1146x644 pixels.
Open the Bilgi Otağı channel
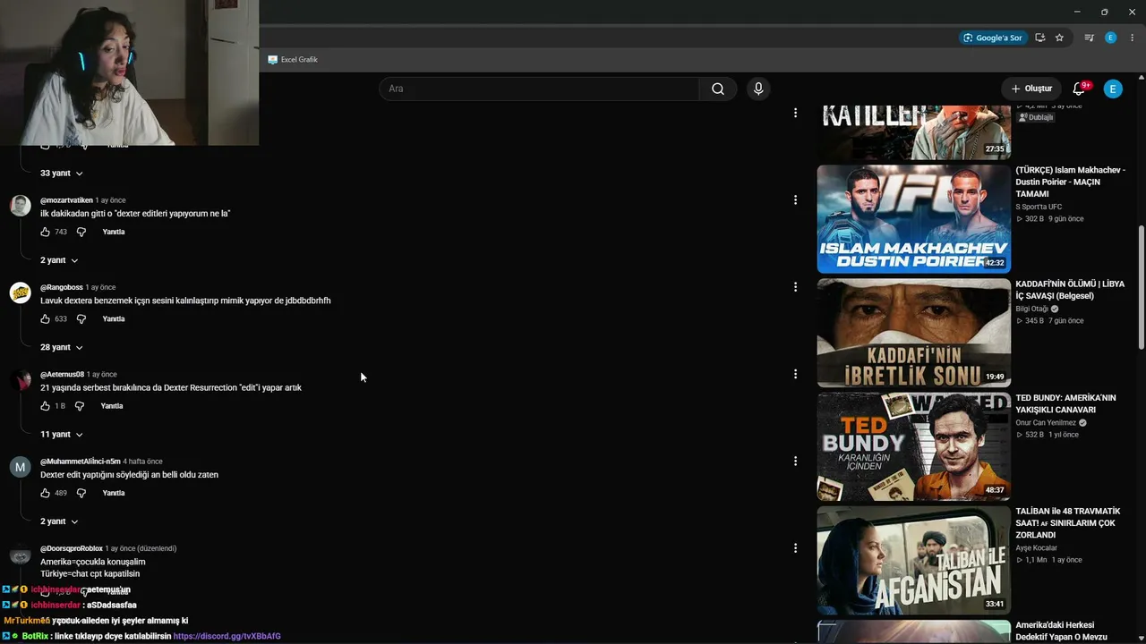(x=1031, y=309)
